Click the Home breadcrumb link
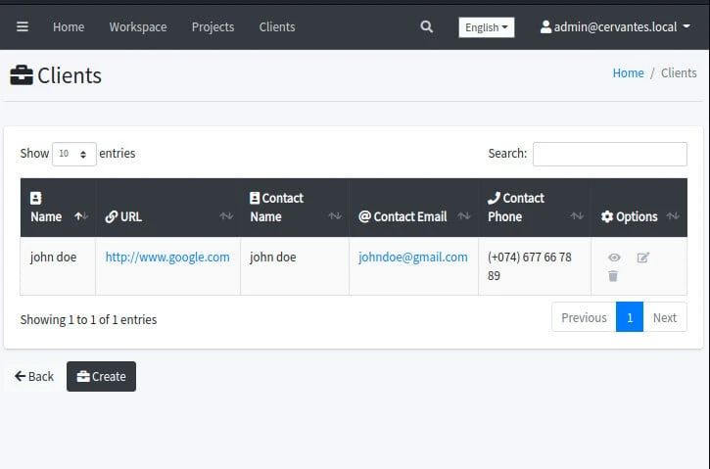 628,72
